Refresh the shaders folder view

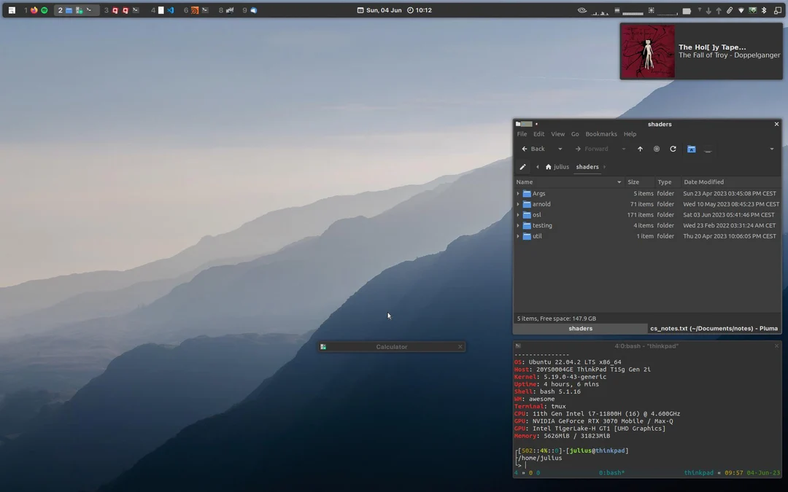pyautogui.click(x=673, y=149)
